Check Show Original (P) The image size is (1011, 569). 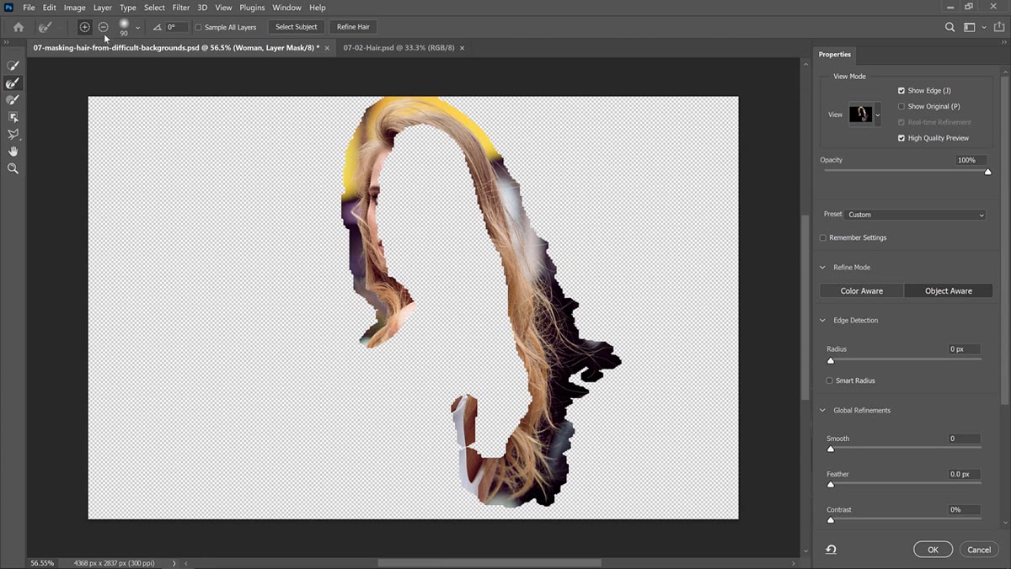tap(901, 106)
